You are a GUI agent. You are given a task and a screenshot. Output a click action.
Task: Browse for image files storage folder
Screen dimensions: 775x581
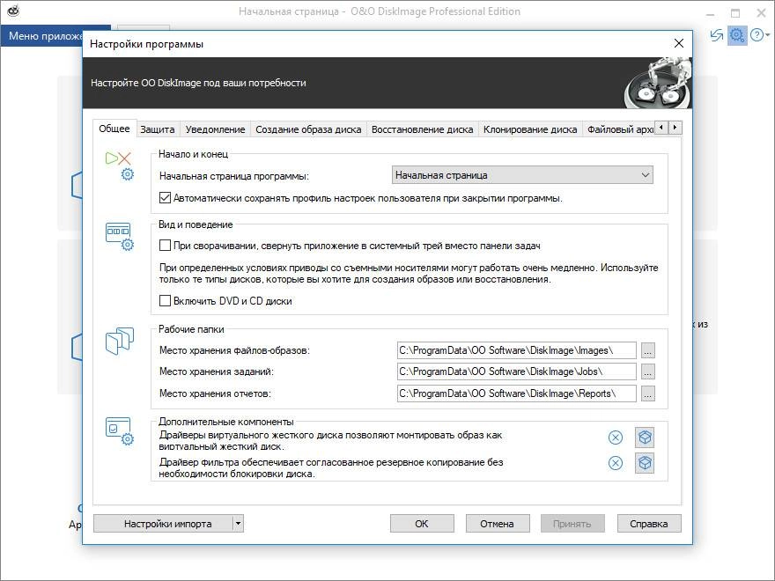(x=648, y=350)
